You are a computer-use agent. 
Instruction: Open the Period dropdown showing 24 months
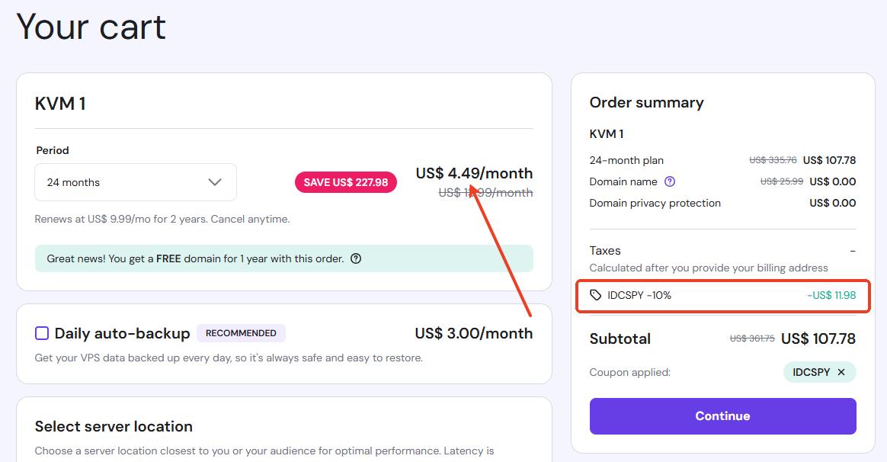pos(136,182)
